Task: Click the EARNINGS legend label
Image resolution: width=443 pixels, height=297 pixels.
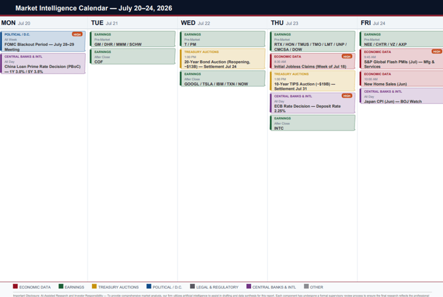Action: point(75,287)
